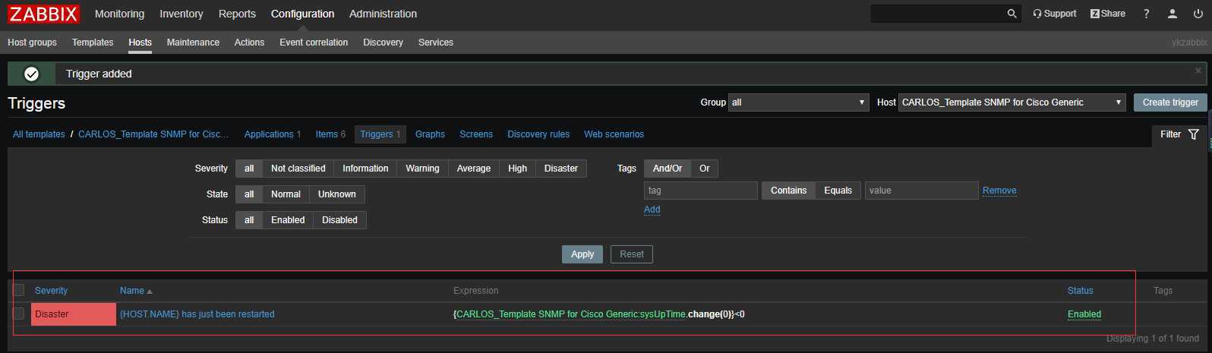This screenshot has width=1212, height=353.
Task: Reset the filter
Action: (632, 254)
